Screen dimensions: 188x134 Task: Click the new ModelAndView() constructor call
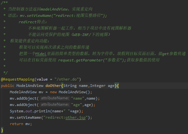70,92
